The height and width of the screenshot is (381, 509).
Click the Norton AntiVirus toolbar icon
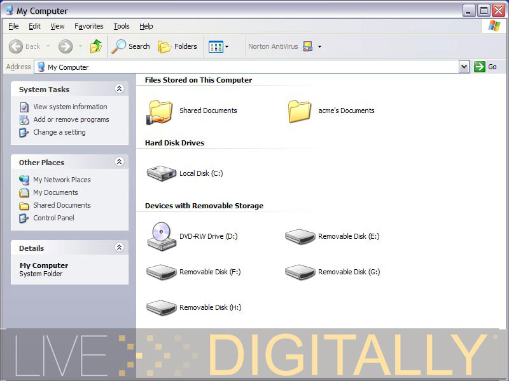point(308,46)
